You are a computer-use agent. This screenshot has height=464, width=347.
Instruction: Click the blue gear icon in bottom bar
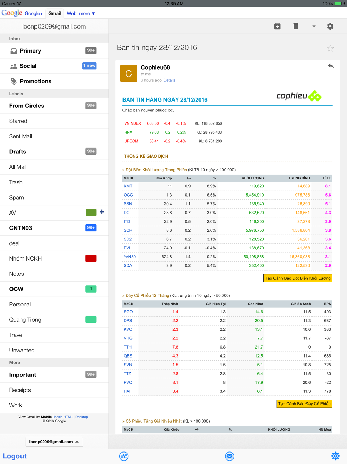click(x=335, y=456)
